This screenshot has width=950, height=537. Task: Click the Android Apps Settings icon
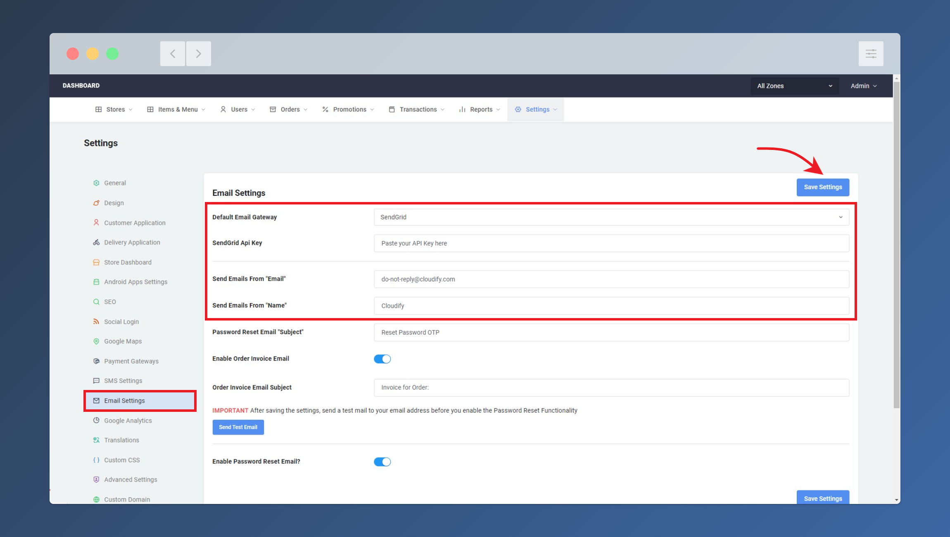click(96, 282)
